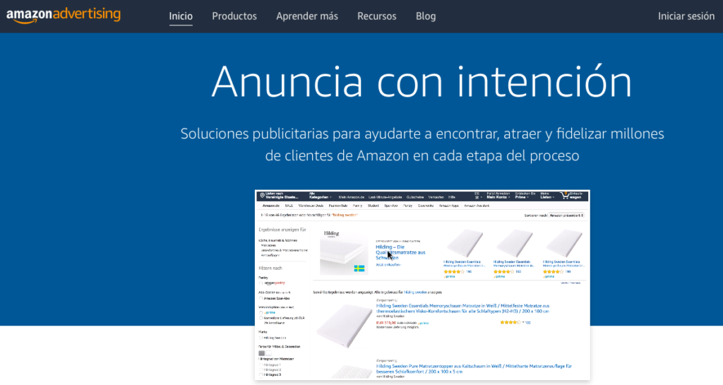Screen dimensions: 723x385
Task: Click the shopping cart icon in preview
Action: [x=564, y=196]
